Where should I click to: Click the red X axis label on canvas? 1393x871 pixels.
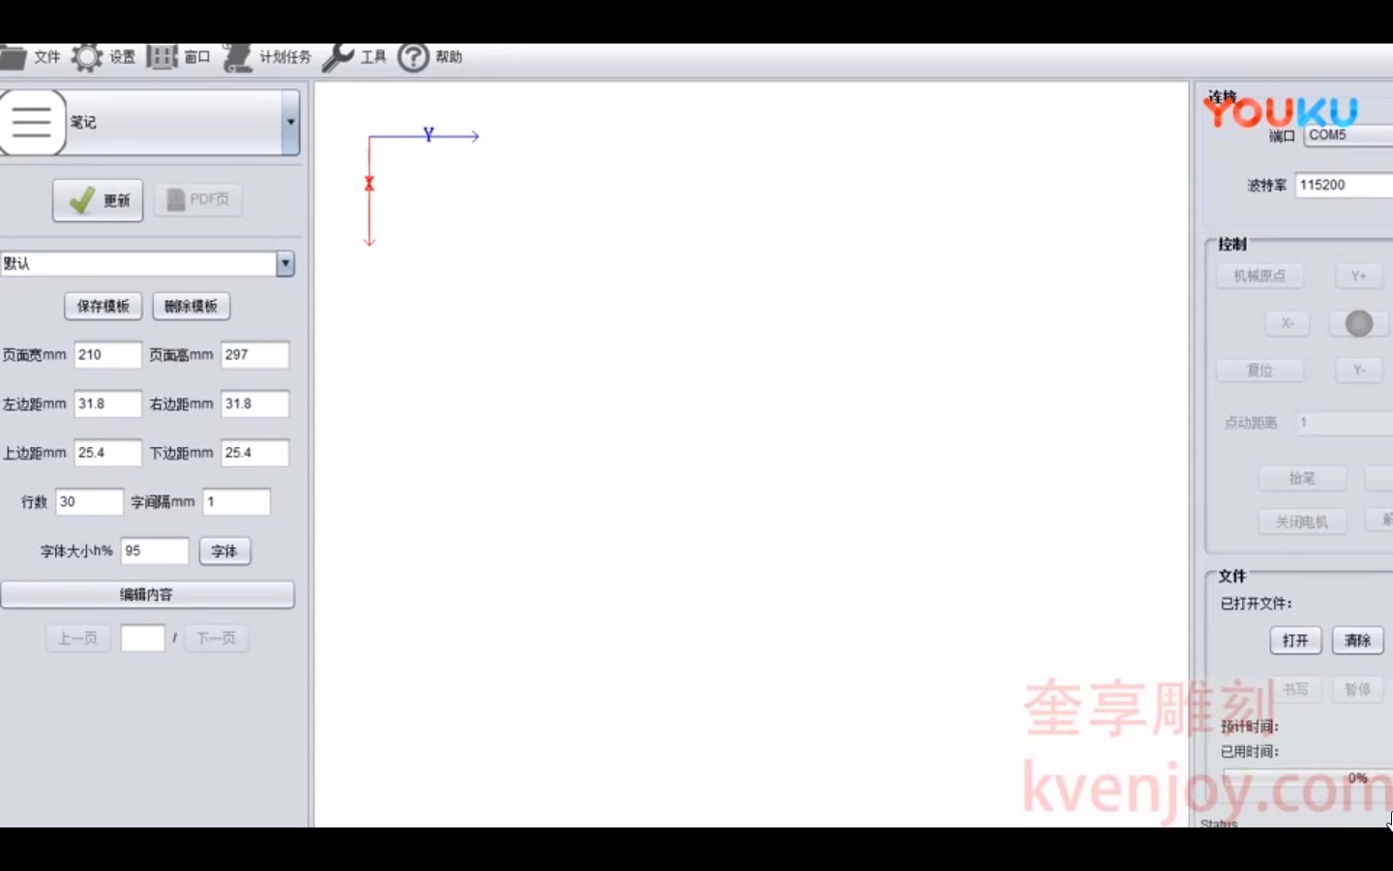coord(369,183)
